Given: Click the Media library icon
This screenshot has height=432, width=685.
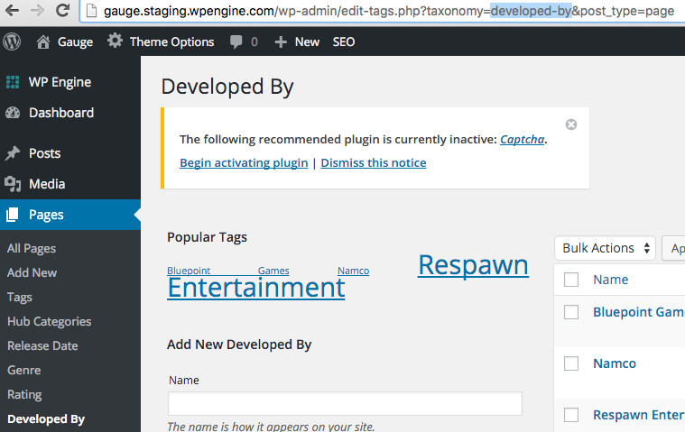Looking at the screenshot, I should tap(13, 184).
